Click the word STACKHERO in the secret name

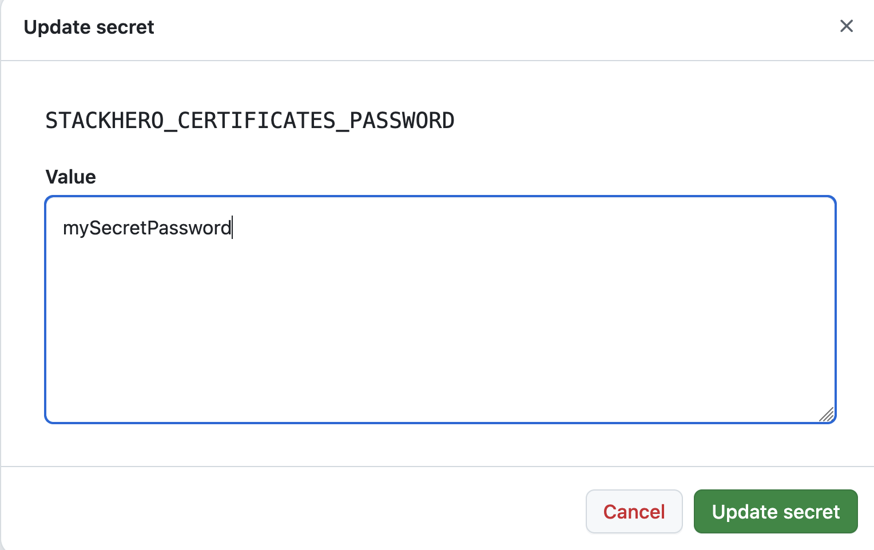pos(105,121)
